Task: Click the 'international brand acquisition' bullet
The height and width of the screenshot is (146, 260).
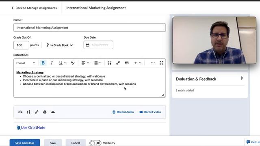Action: click(x=79, y=84)
